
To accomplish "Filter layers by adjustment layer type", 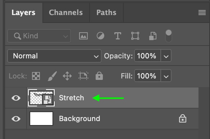I will (x=100, y=36).
